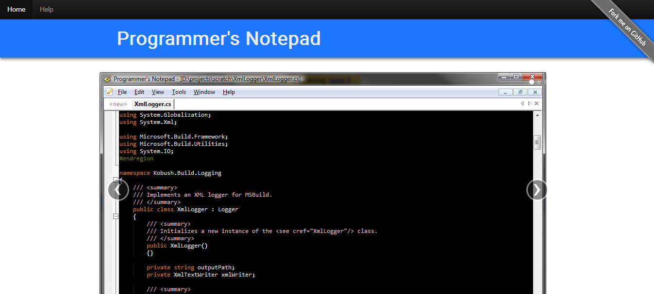Click the window title showing XmlLogger.cs path

207,79
